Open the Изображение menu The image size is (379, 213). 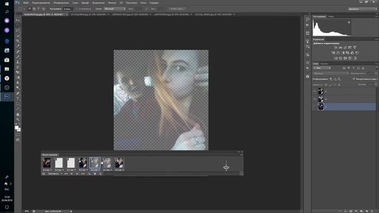[x=61, y=2]
